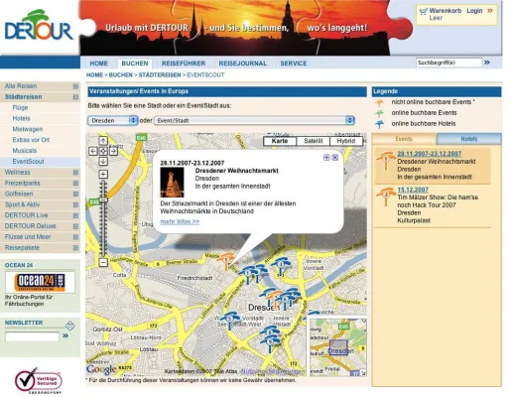512x397 pixels.
Task: Select Karte map view
Action: (280, 141)
